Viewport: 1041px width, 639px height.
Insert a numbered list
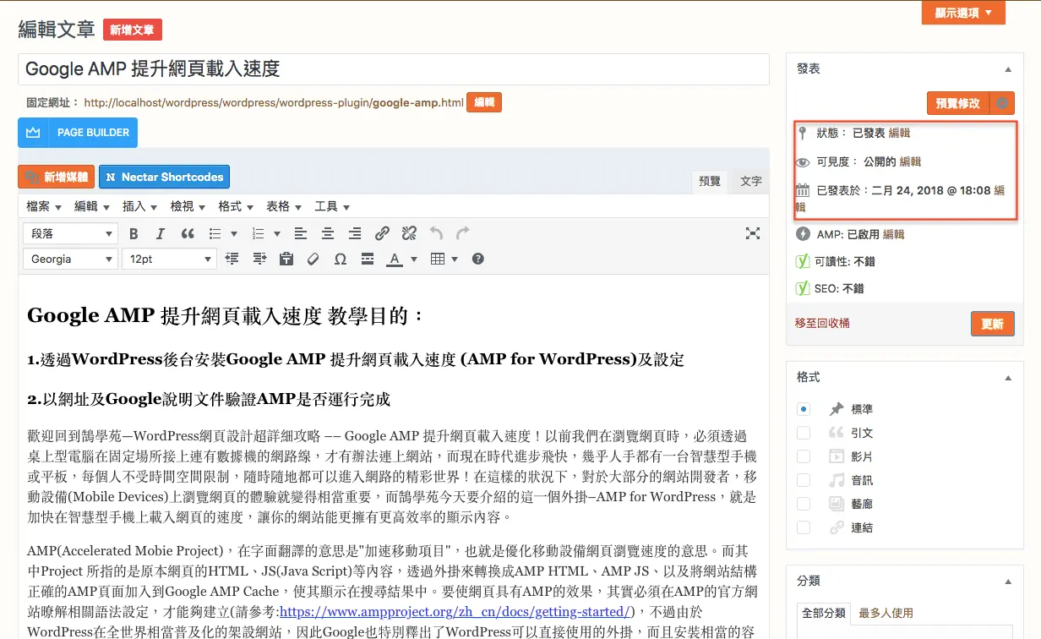260,234
